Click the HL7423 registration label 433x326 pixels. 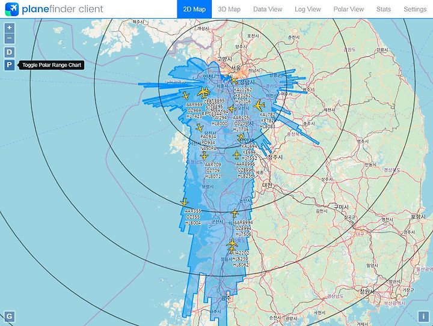click(194, 116)
